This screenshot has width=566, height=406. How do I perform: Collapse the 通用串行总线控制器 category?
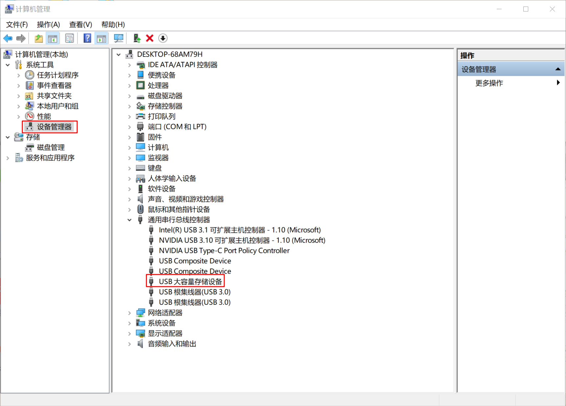tap(130, 220)
